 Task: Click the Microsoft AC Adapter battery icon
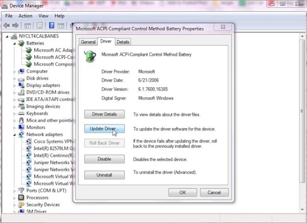coord(29,50)
